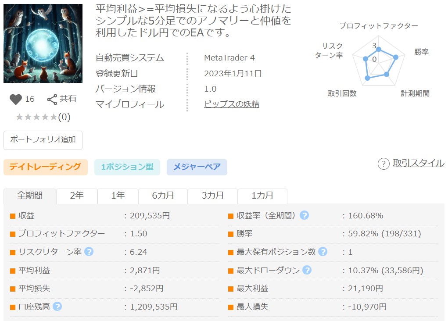The image size is (448, 321).
Task: Select the 1カ月 tab
Action: click(262, 196)
